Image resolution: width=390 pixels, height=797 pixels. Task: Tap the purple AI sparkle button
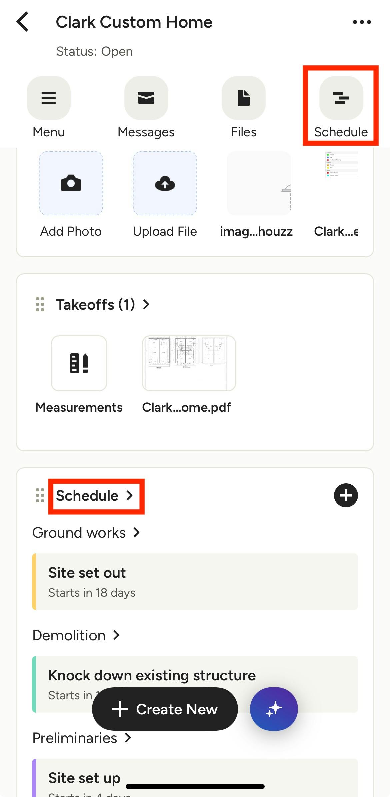(x=274, y=709)
